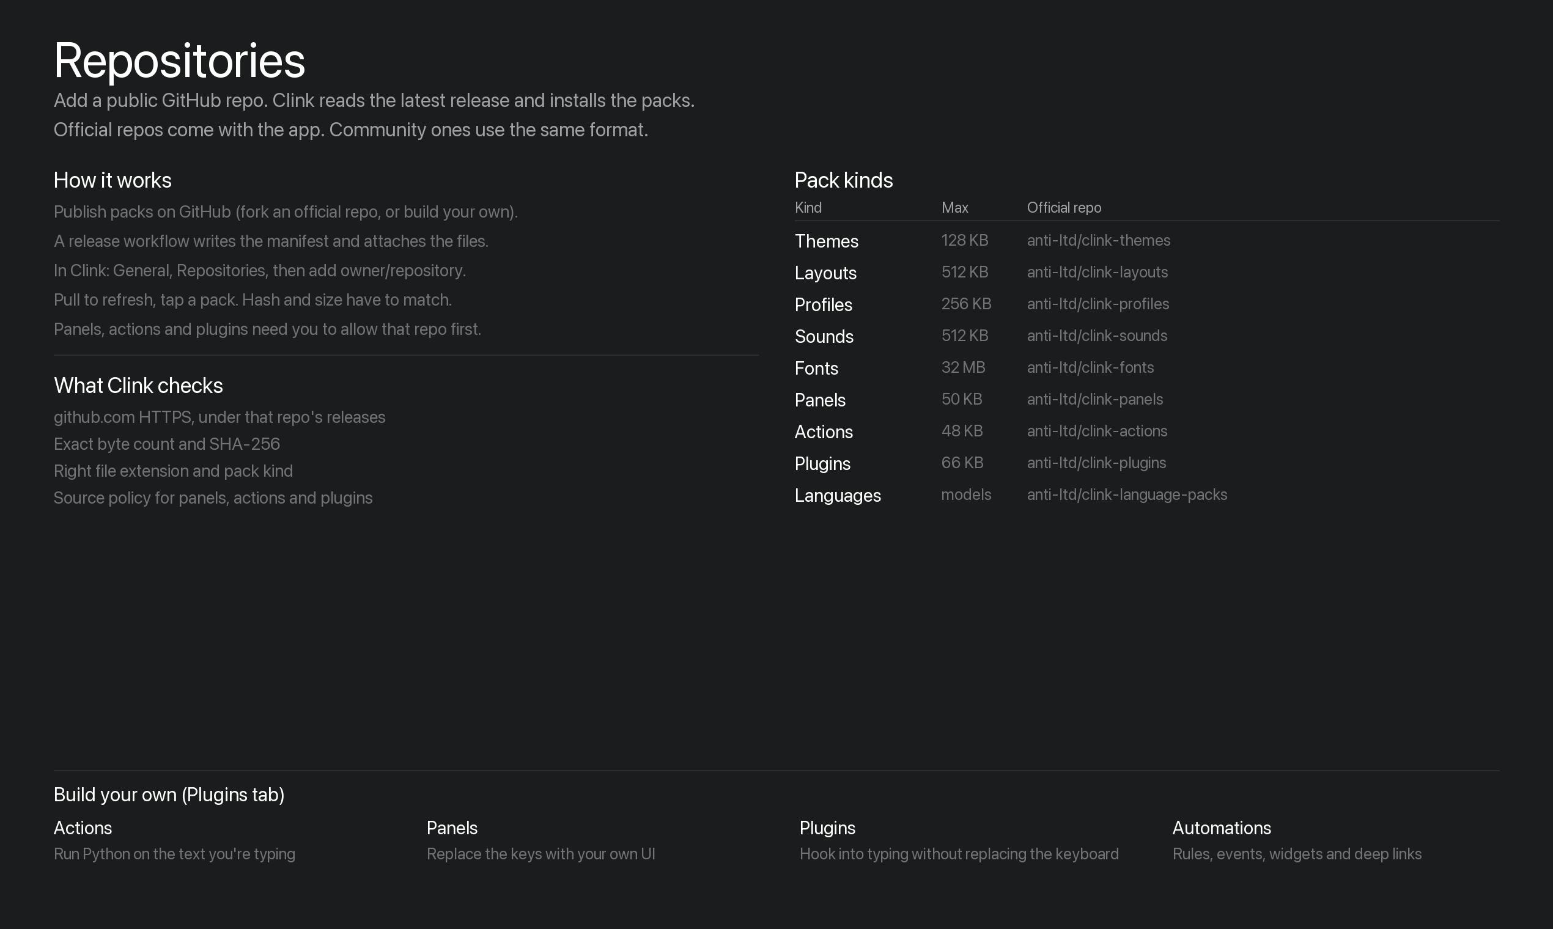Screen dimensions: 1553x929
Task: Click the Repositories page title
Action: (x=179, y=61)
